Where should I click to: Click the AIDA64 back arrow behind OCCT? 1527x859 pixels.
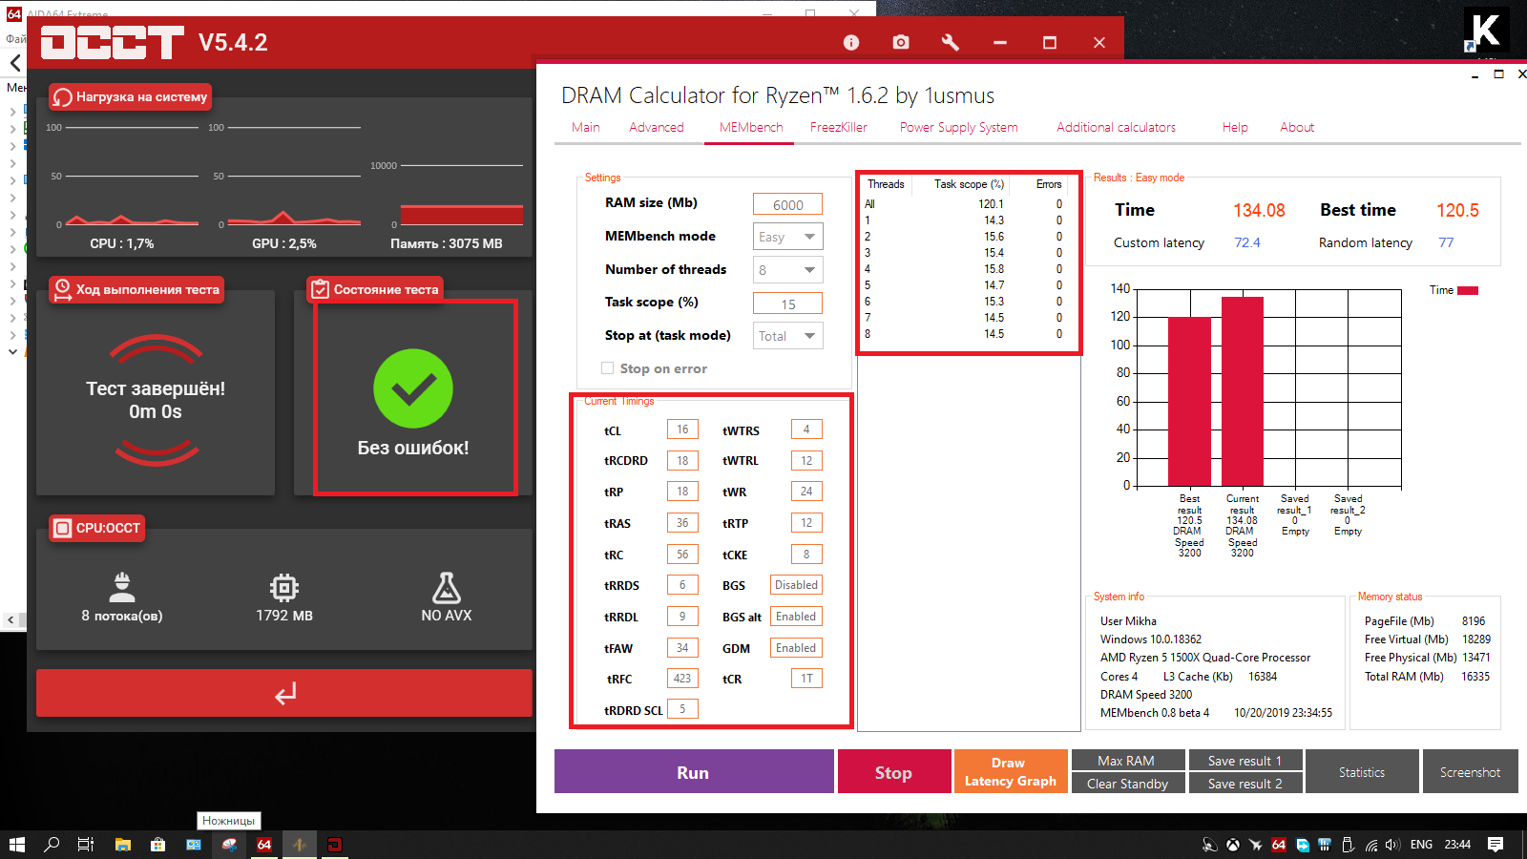tap(15, 63)
